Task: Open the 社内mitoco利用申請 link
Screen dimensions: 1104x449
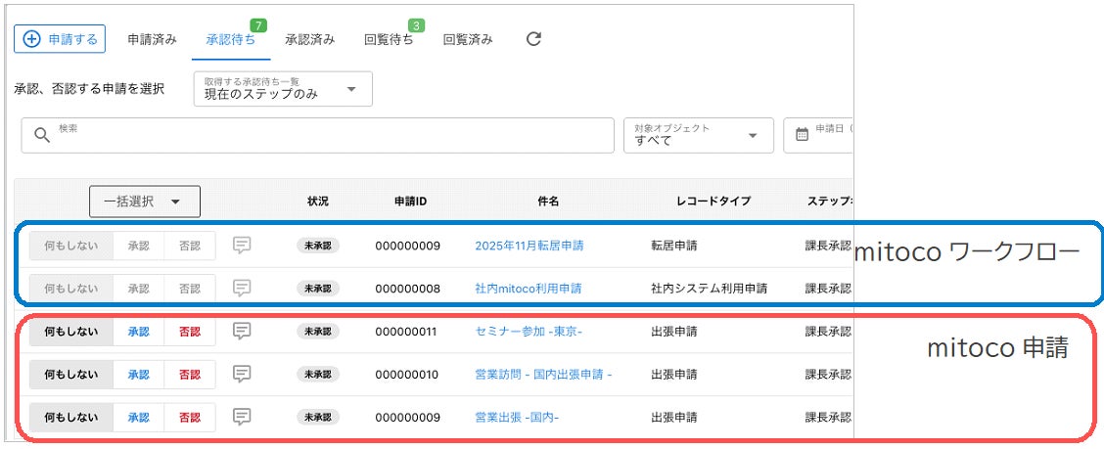Action: click(x=529, y=289)
